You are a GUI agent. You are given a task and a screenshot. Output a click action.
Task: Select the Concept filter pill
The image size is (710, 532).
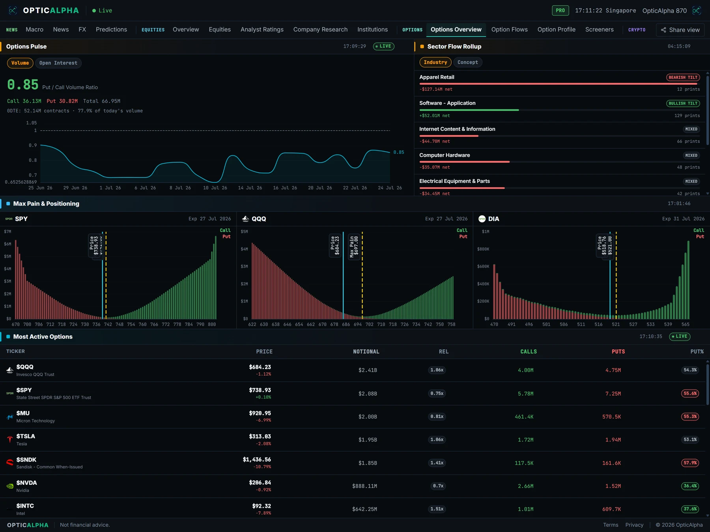pos(468,62)
